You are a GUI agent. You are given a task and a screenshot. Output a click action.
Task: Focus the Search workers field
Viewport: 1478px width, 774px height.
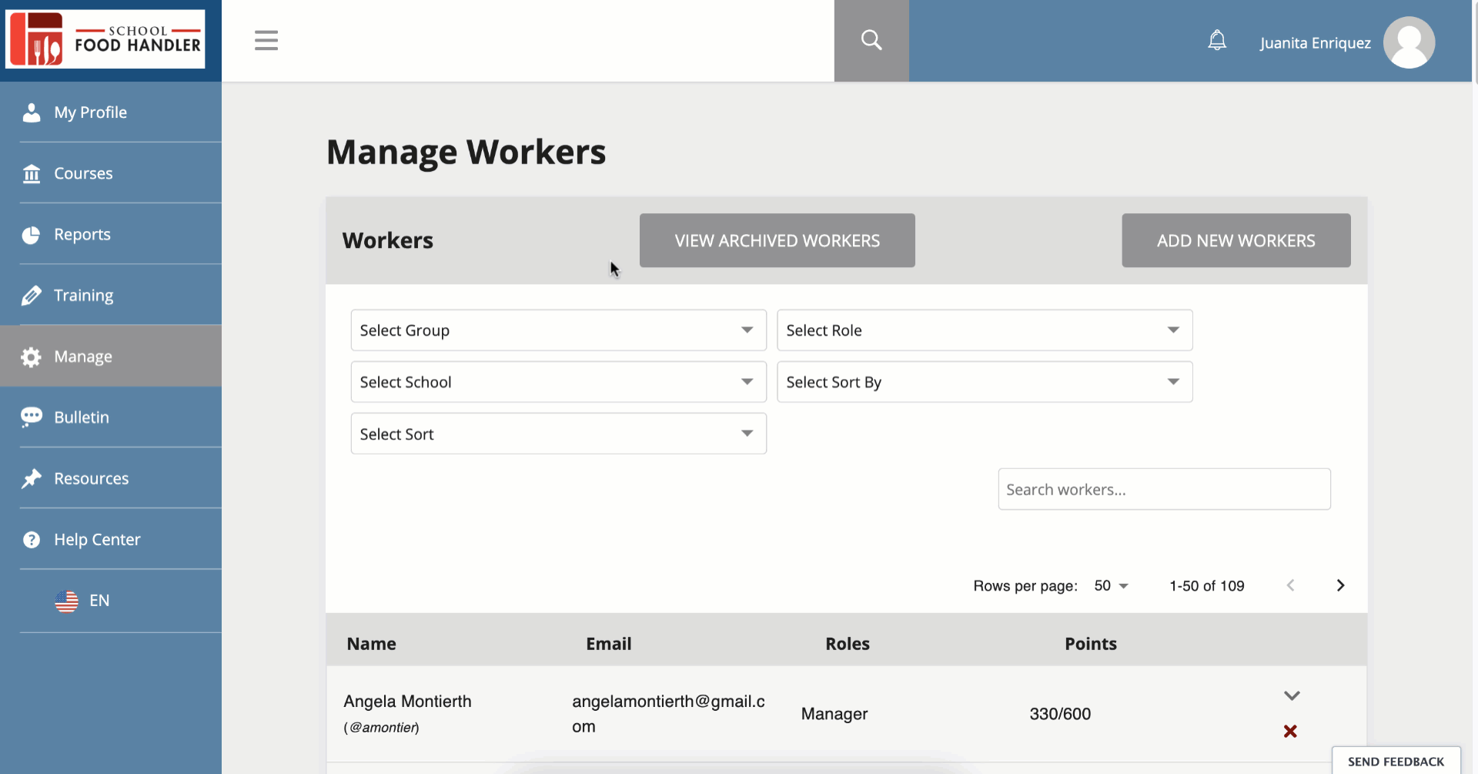1164,489
